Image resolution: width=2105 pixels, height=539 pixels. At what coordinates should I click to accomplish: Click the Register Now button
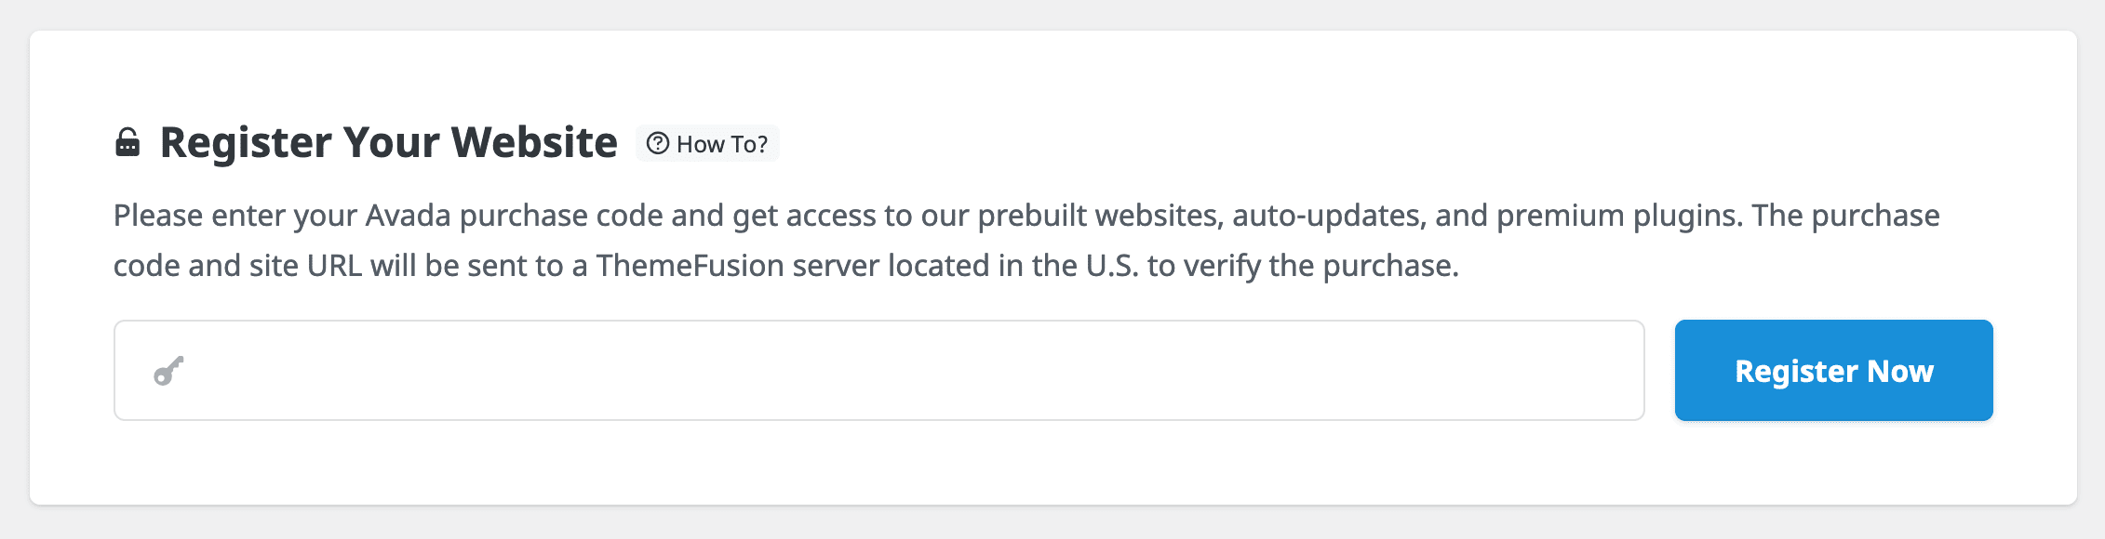(1833, 370)
